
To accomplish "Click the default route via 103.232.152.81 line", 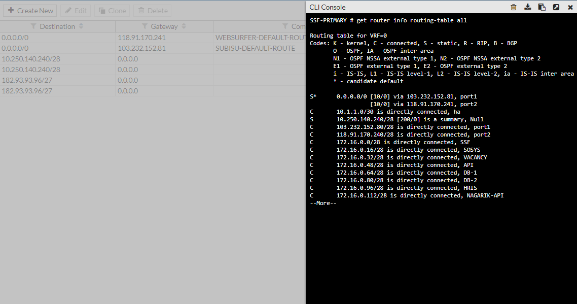I will pos(393,96).
